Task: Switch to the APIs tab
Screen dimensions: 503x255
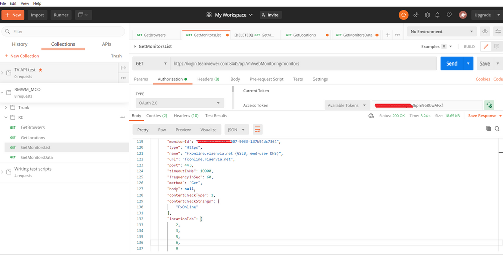Action: coord(107,44)
